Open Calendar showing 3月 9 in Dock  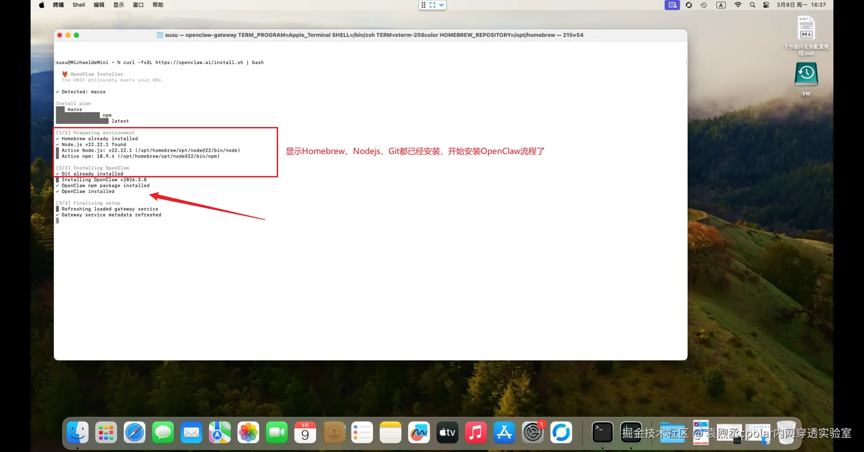[305, 433]
